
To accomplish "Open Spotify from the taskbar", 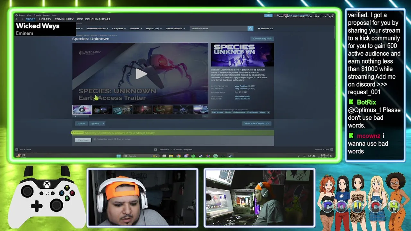I will click(193, 156).
